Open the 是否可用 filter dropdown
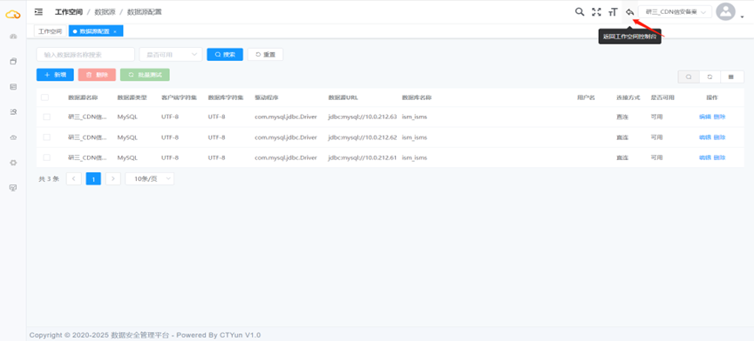The height and width of the screenshot is (341, 754). pos(171,55)
